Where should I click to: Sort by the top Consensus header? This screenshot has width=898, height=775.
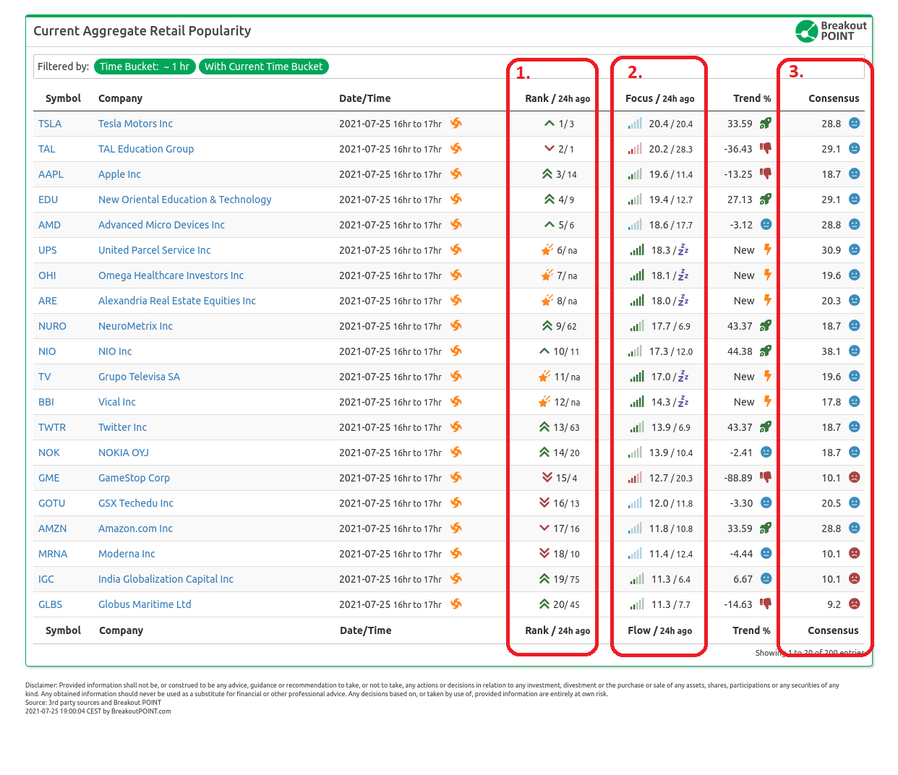[x=834, y=98]
